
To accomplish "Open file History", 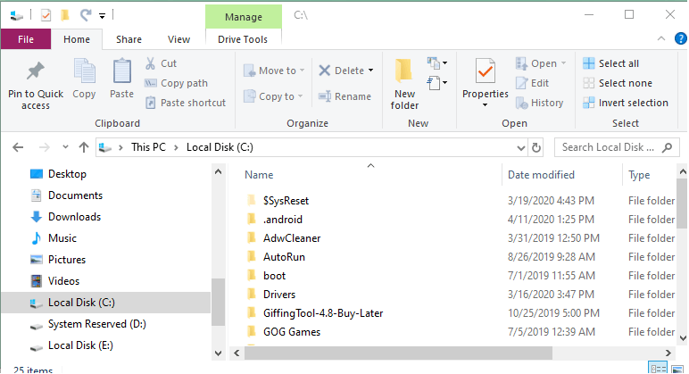I will [x=539, y=103].
